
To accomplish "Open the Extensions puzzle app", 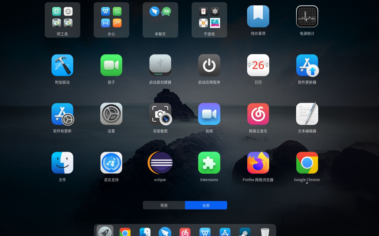I will 209,163.
